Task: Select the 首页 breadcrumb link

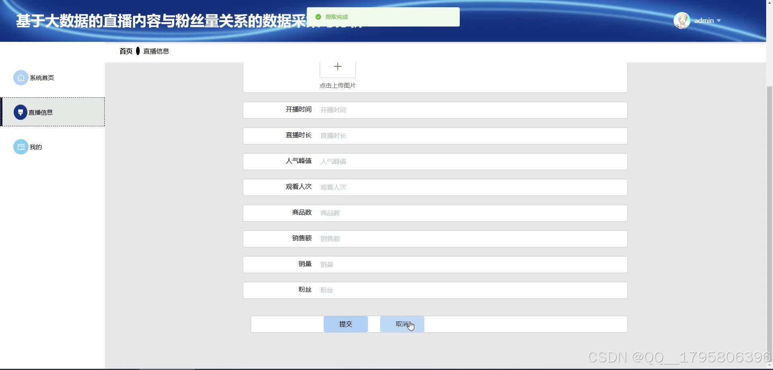Action: (x=126, y=51)
